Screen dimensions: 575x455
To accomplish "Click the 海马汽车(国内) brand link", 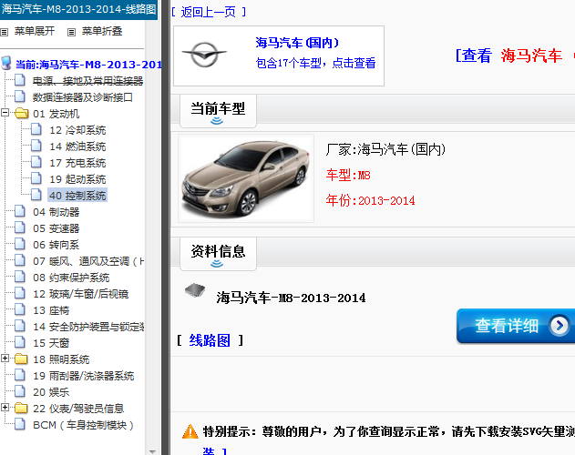I will [297, 43].
